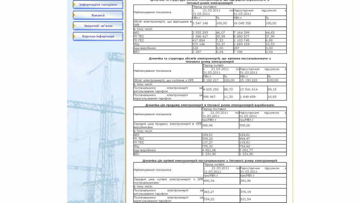Open the Вакансії menu item
The width and height of the screenshot is (361, 203).
click(x=98, y=15)
